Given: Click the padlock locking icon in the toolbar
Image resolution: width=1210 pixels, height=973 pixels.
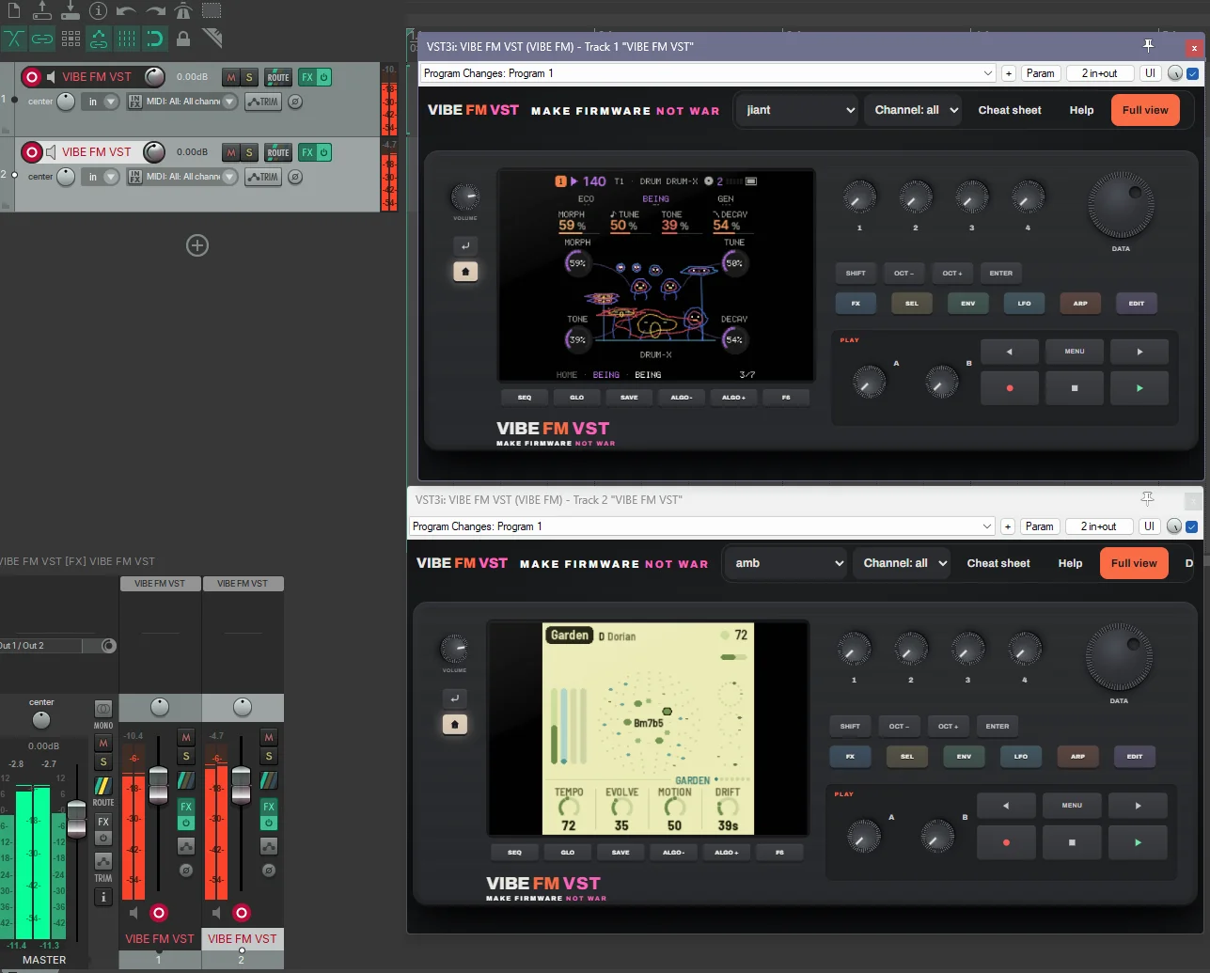Looking at the screenshot, I should [x=183, y=39].
